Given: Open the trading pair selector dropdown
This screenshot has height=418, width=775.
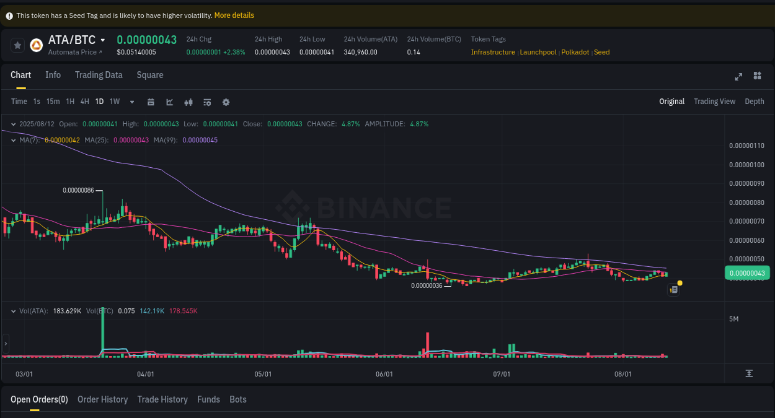Looking at the screenshot, I should (x=103, y=40).
